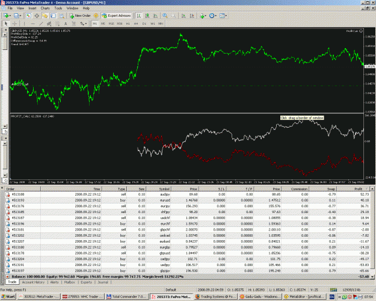Open the Insert menu
The image size is (376, 301).
(x=32, y=8)
